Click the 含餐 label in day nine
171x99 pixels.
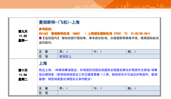click(x=43, y=52)
